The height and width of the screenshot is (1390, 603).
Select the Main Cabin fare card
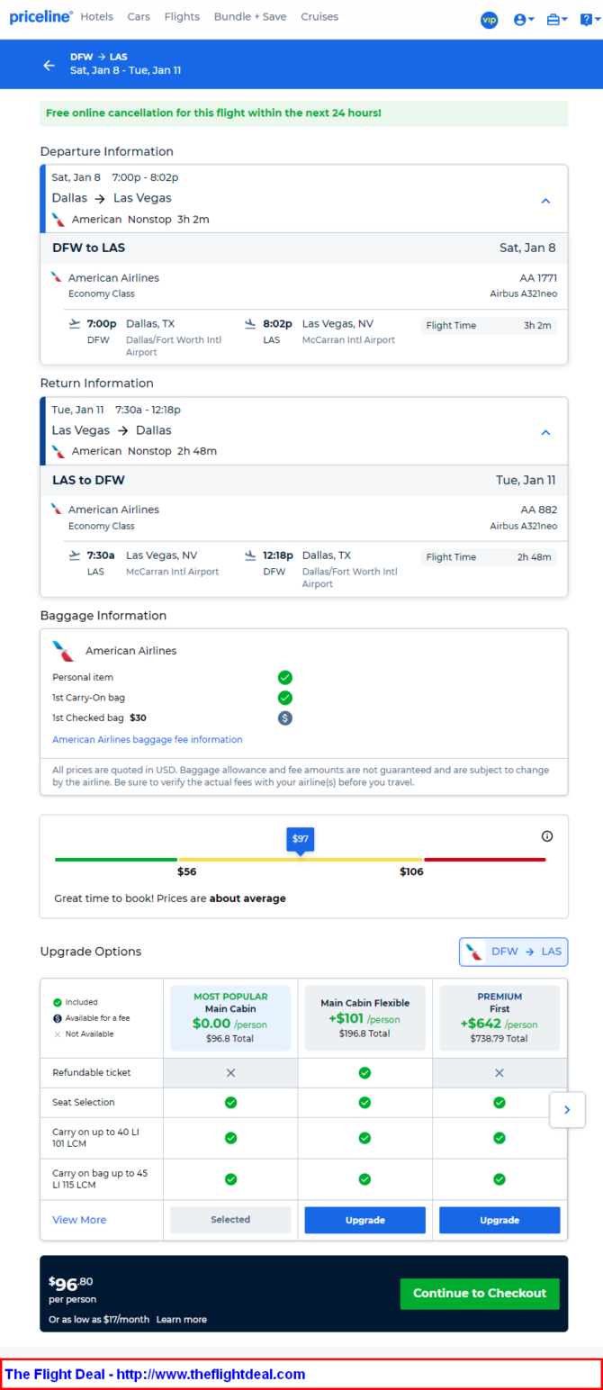(230, 1018)
